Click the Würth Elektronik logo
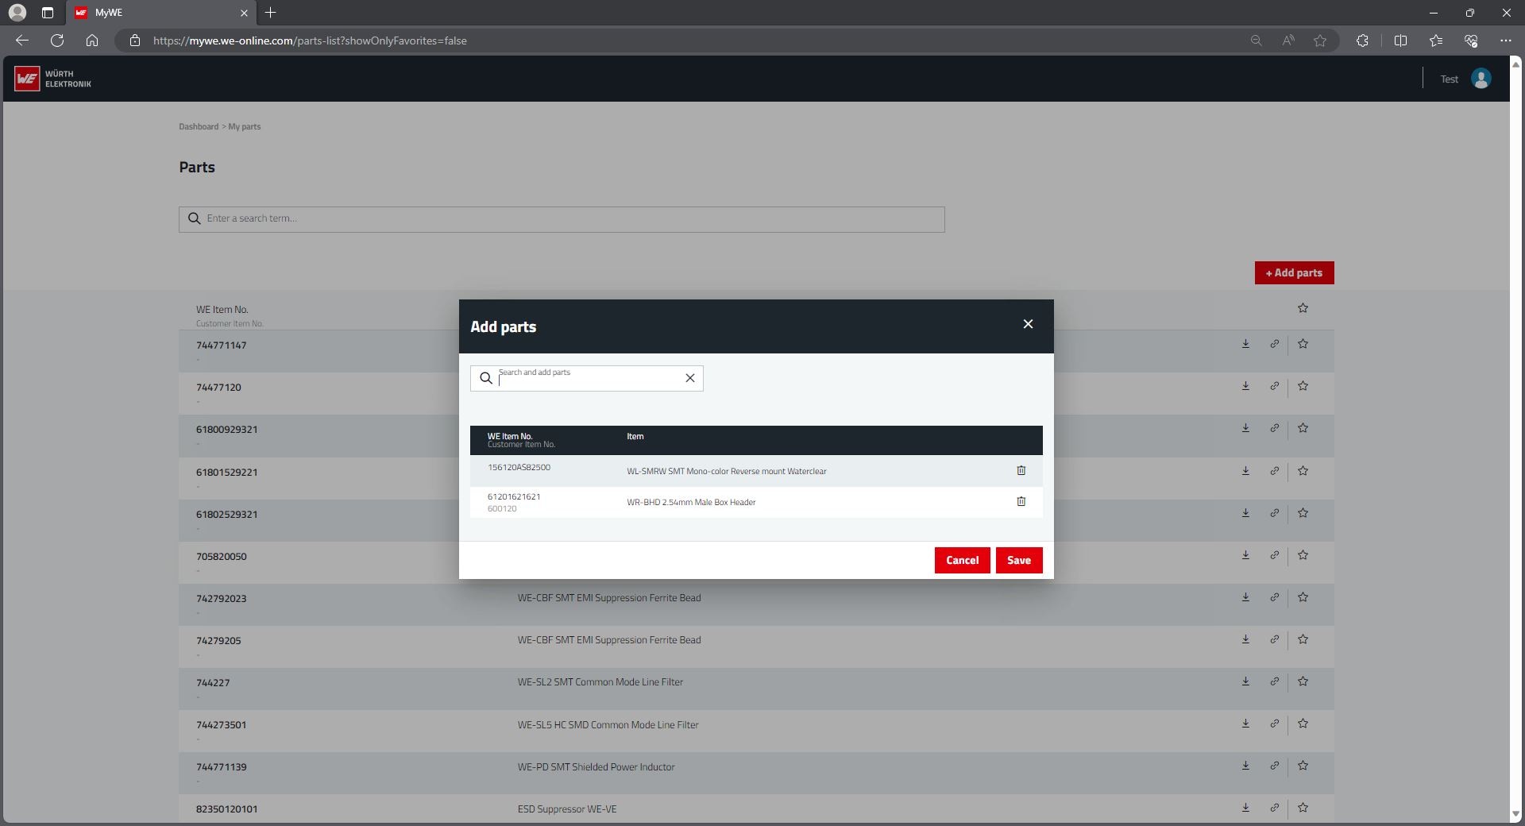Viewport: 1525px width, 826px height. pyautogui.click(x=53, y=79)
